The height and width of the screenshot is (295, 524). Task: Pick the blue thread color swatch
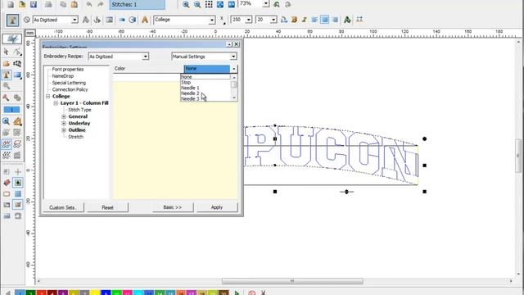pos(106,293)
